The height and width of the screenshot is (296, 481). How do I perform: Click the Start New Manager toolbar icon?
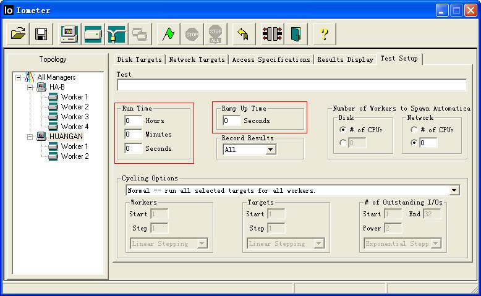click(69, 34)
